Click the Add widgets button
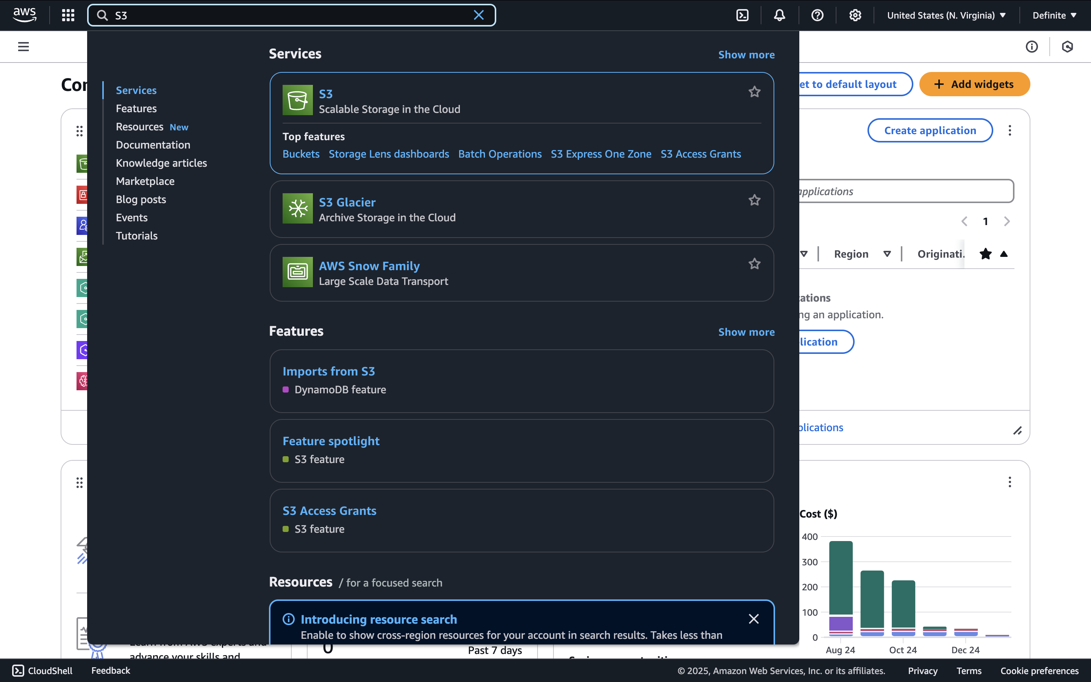This screenshot has width=1091, height=682. click(x=974, y=84)
